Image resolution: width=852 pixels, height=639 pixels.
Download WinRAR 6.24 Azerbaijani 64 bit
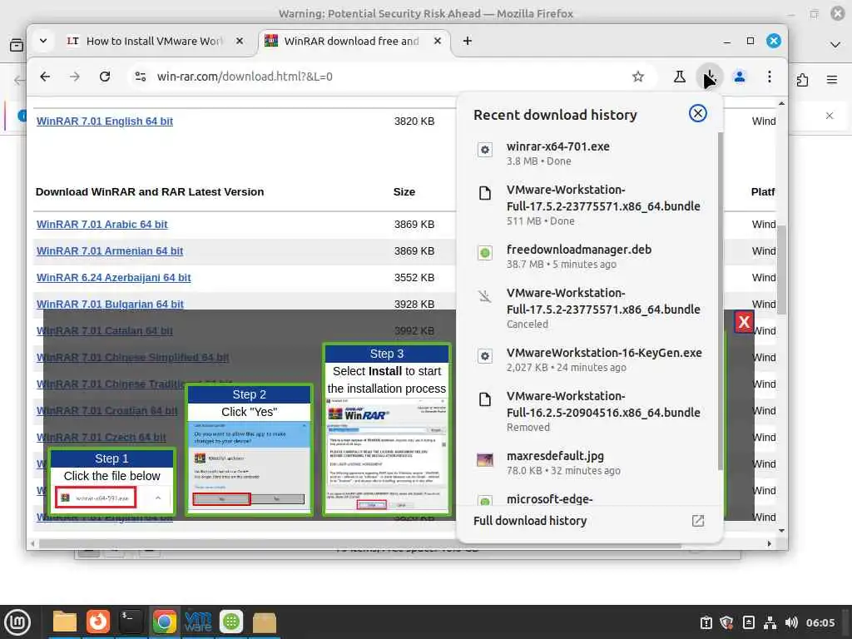point(113,278)
